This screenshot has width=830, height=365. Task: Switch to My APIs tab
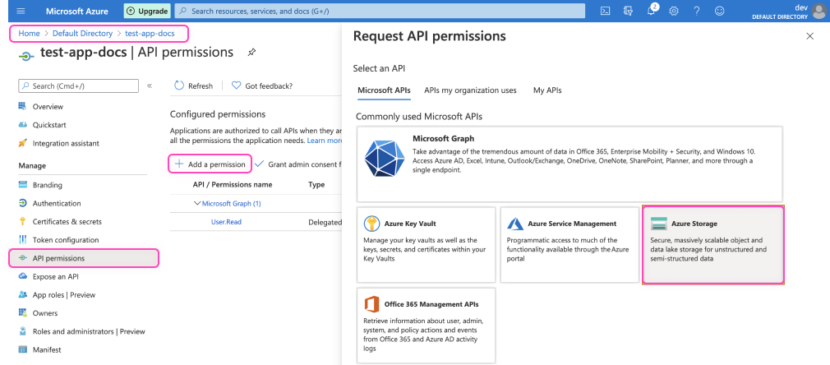[547, 90]
